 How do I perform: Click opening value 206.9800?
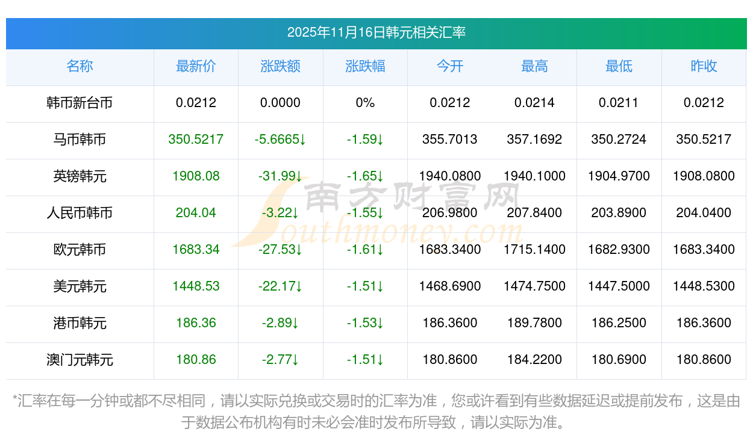click(x=450, y=213)
